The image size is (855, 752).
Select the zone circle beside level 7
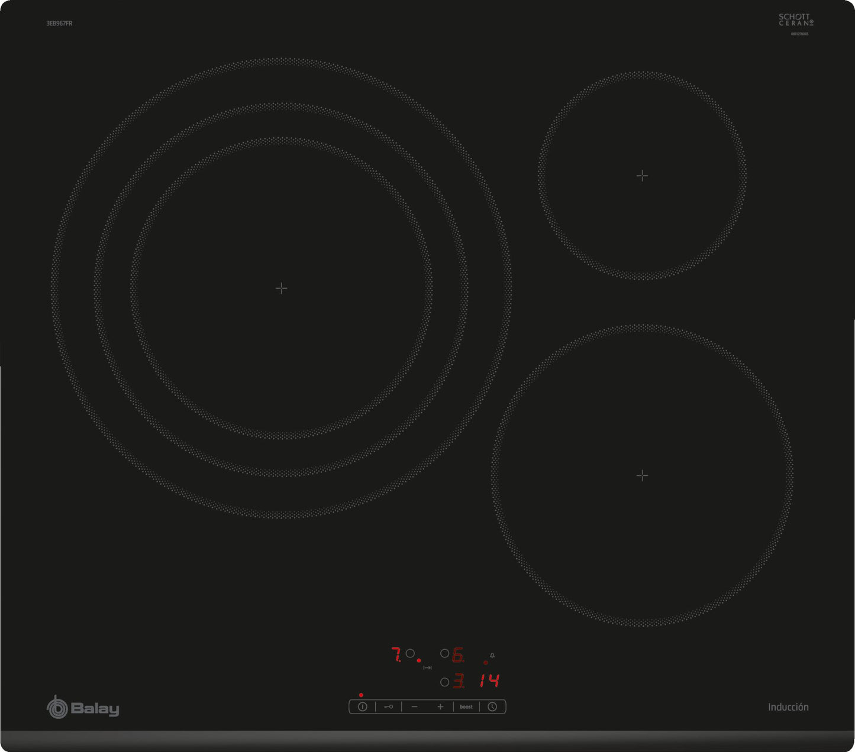coord(410,653)
